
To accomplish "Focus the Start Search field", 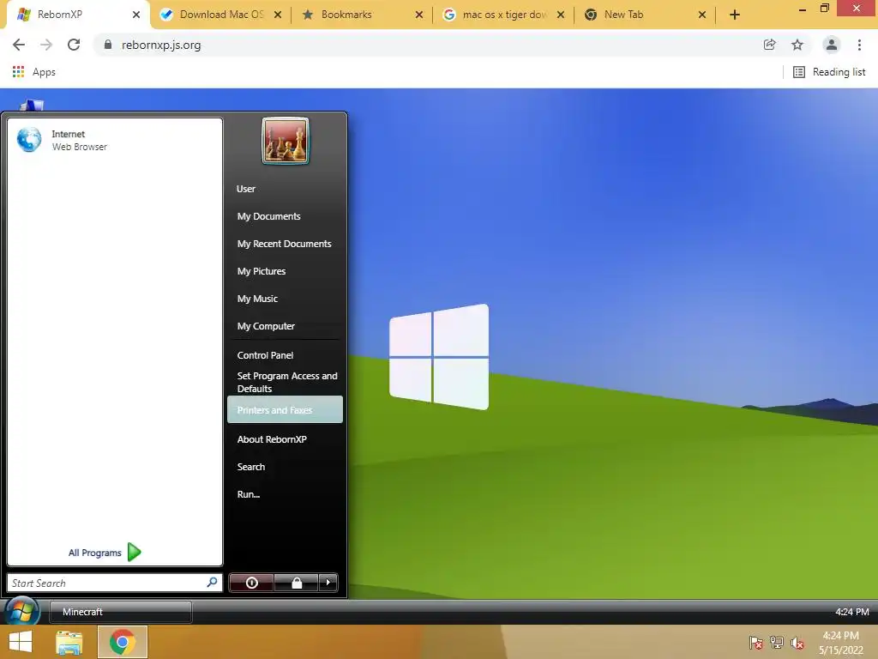I will pyautogui.click(x=115, y=583).
